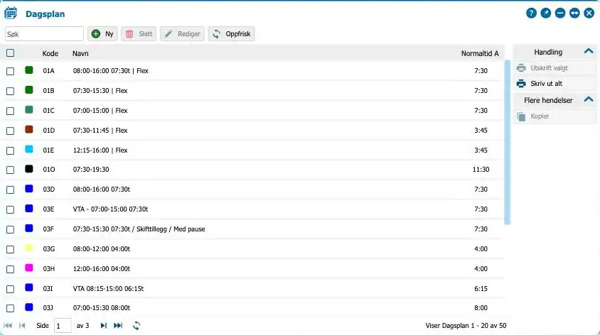
Task: Click the yellow color swatch for 03G
Action: pos(29,248)
